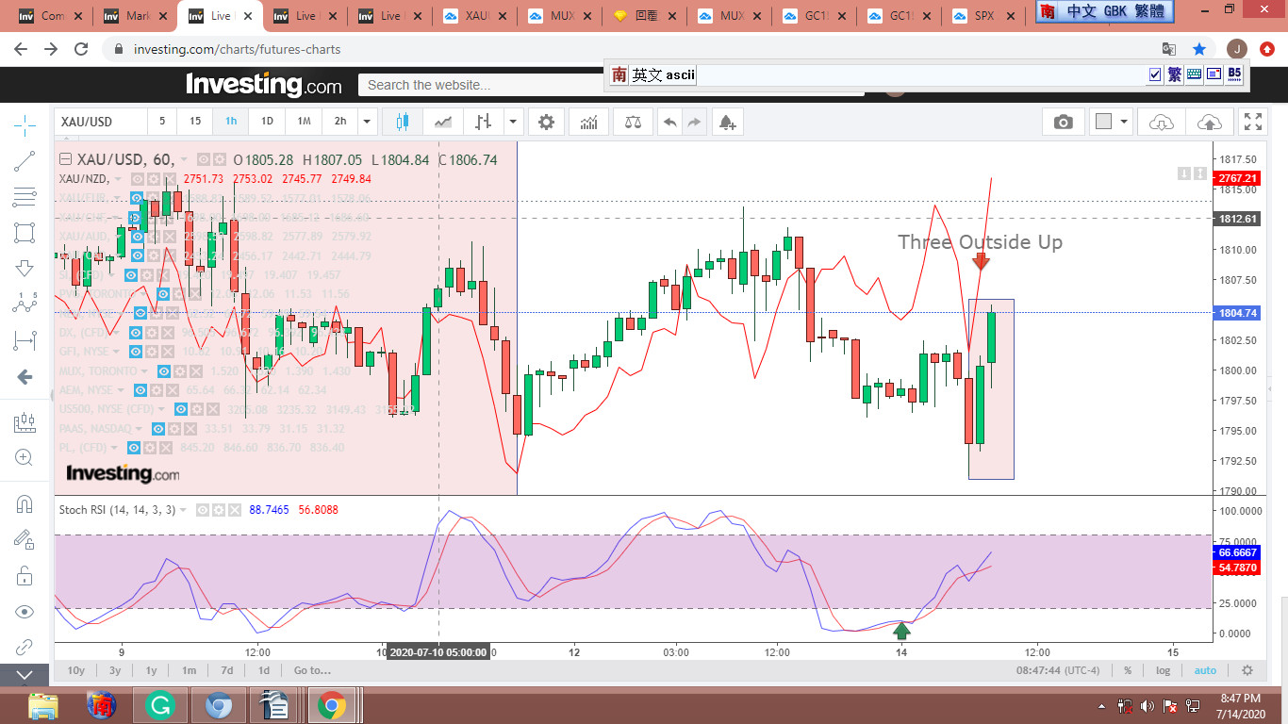Click the Go to... date button
This screenshot has width=1288, height=724.
click(311, 670)
